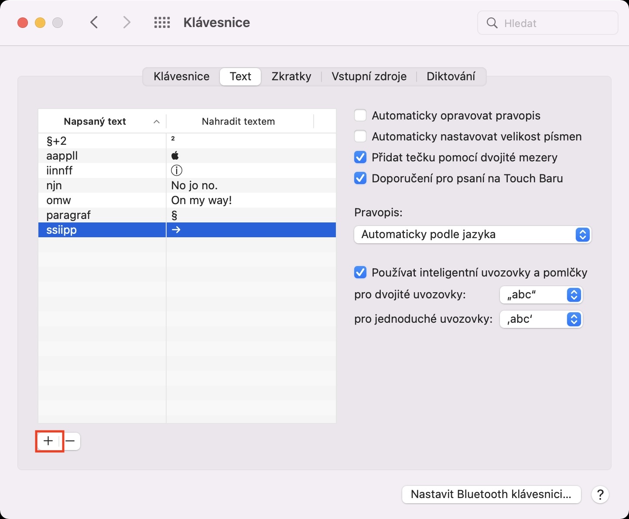Viewport: 629px width, 519px height.
Task: Click Nastavit Bluetooth klávesnici button
Action: pyautogui.click(x=491, y=495)
